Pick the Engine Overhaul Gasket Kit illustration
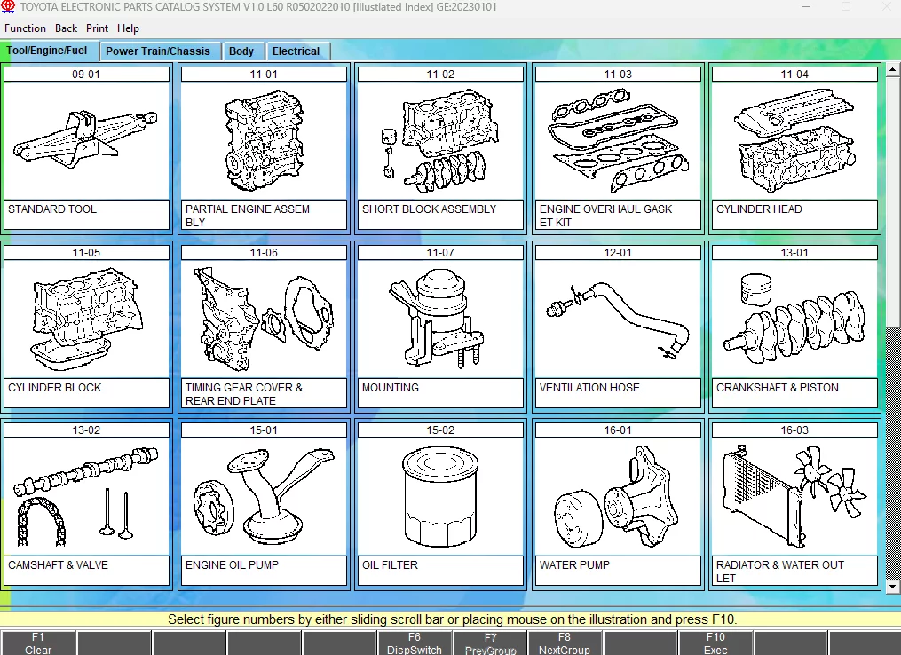The image size is (901, 655). pyautogui.click(x=617, y=140)
